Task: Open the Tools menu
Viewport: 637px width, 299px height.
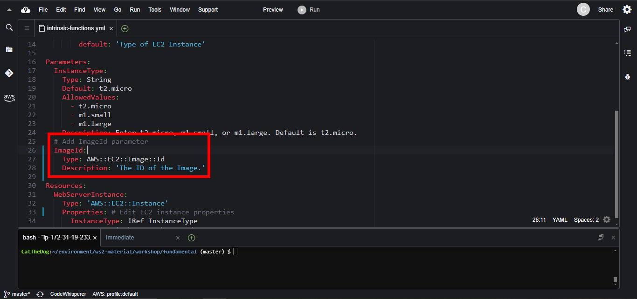Action: 155,10
